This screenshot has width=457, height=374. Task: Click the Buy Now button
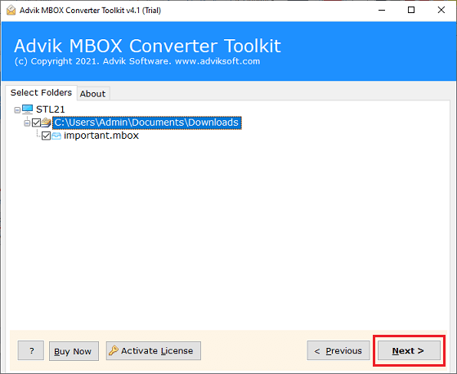coord(74,351)
